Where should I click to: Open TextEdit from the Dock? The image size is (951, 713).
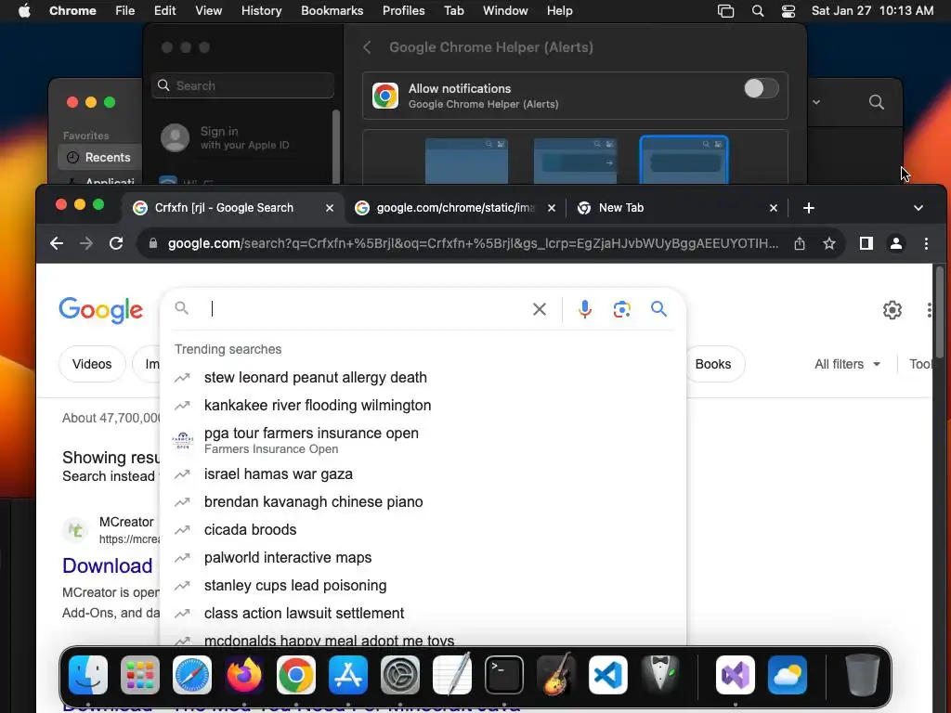(452, 674)
